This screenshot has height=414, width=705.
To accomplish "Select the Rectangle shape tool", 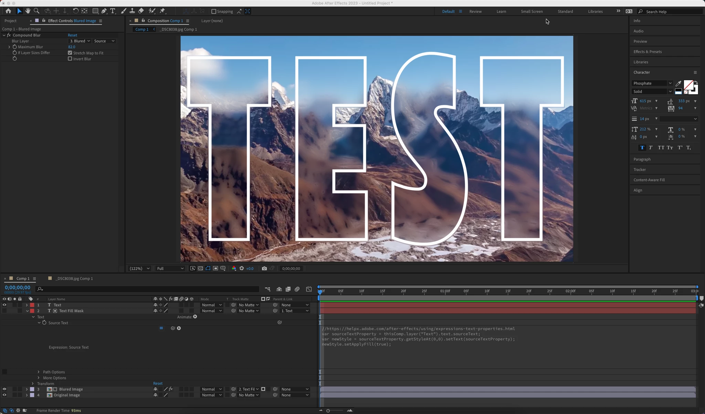I will tap(95, 11).
